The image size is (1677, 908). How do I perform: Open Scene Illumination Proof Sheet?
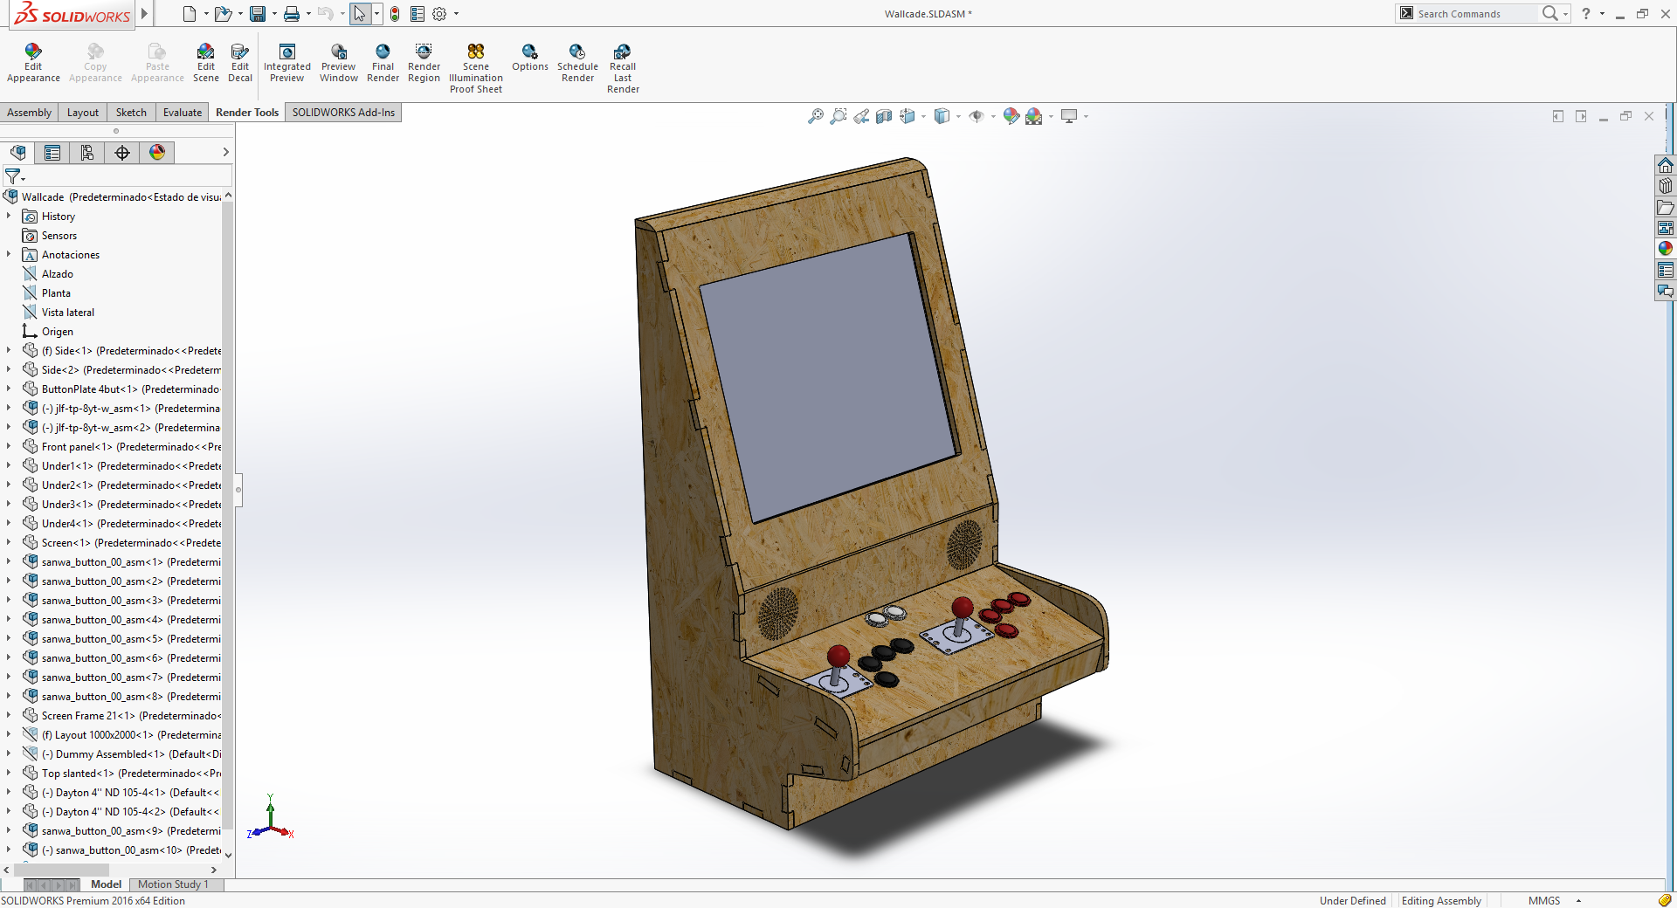click(476, 68)
